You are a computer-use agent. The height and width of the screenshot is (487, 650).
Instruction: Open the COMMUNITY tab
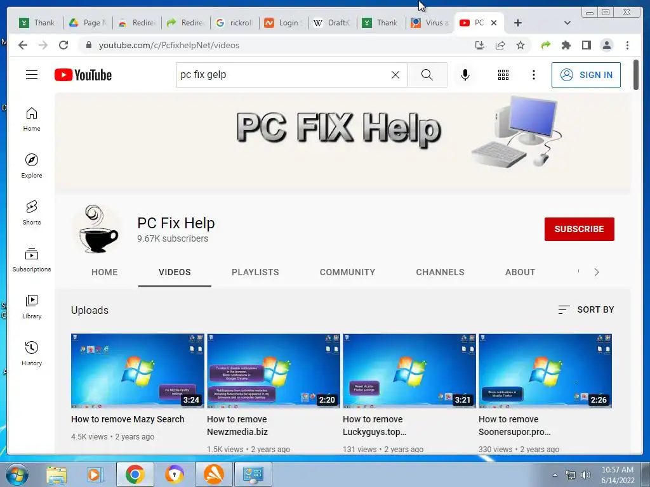pos(347,272)
